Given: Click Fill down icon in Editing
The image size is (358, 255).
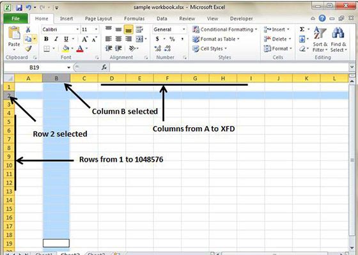Looking at the screenshot, I should tap(302, 39).
